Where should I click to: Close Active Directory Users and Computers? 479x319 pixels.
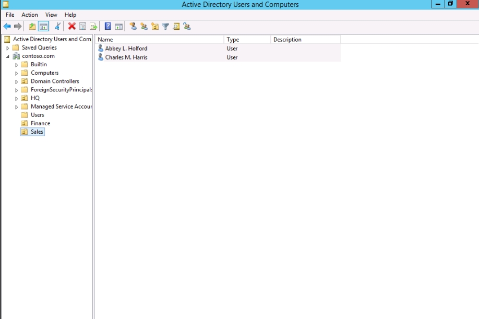468,4
